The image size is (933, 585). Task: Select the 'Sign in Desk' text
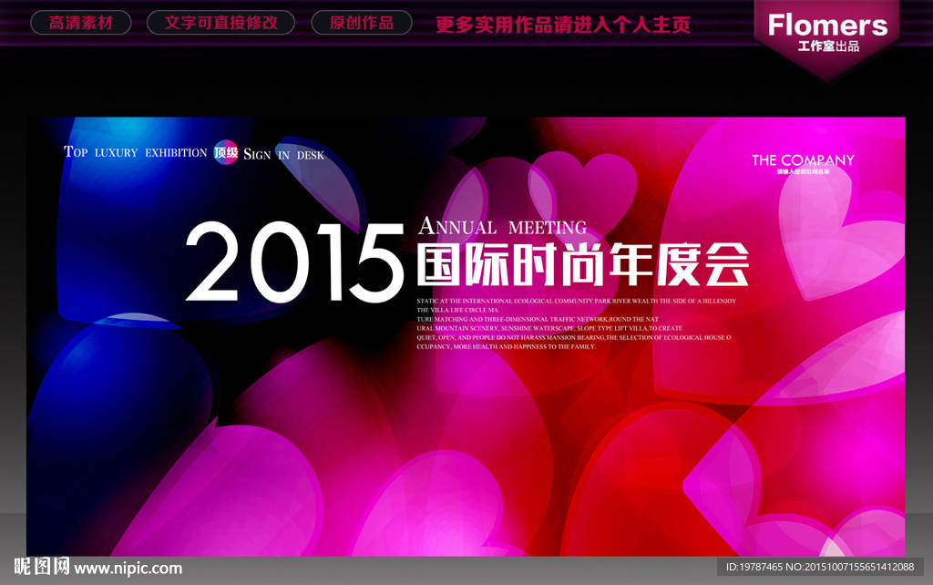click(284, 155)
